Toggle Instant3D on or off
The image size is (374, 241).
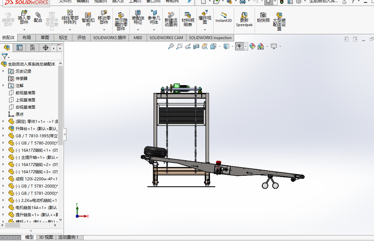[x=223, y=17]
